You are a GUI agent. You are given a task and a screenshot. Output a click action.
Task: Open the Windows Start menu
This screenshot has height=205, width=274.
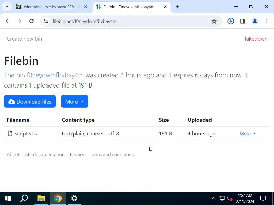coord(8,198)
